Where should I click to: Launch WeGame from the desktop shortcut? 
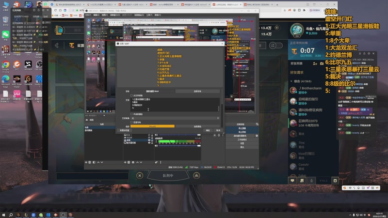(x=28, y=80)
